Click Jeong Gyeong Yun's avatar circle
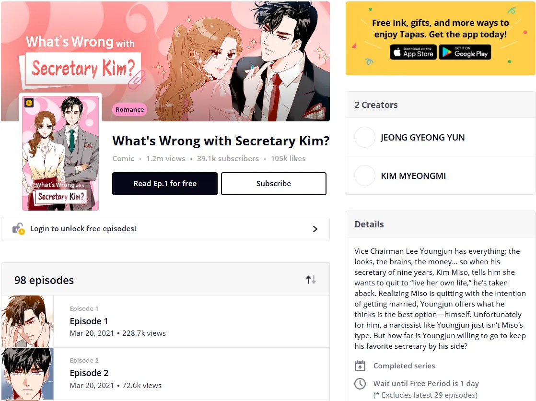 point(365,137)
